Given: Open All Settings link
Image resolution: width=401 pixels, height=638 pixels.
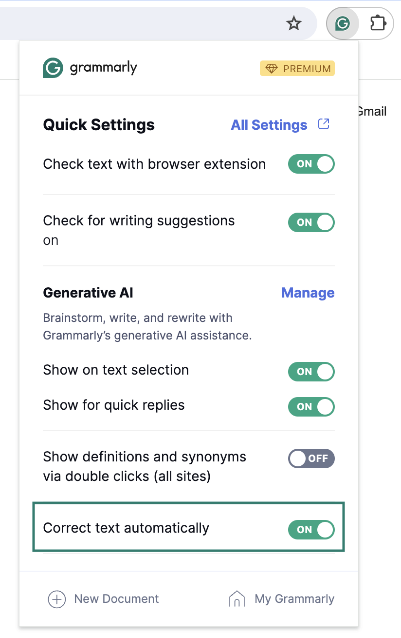Looking at the screenshot, I should 269,125.
